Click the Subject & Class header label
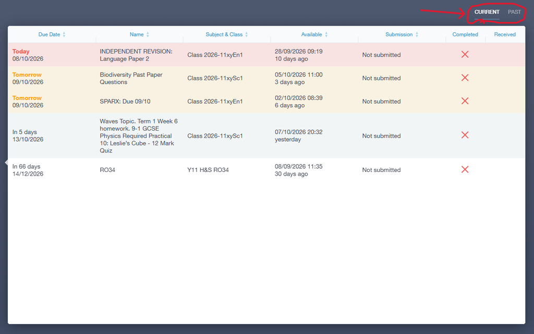Screen dimensions: 534x334 tap(224, 34)
